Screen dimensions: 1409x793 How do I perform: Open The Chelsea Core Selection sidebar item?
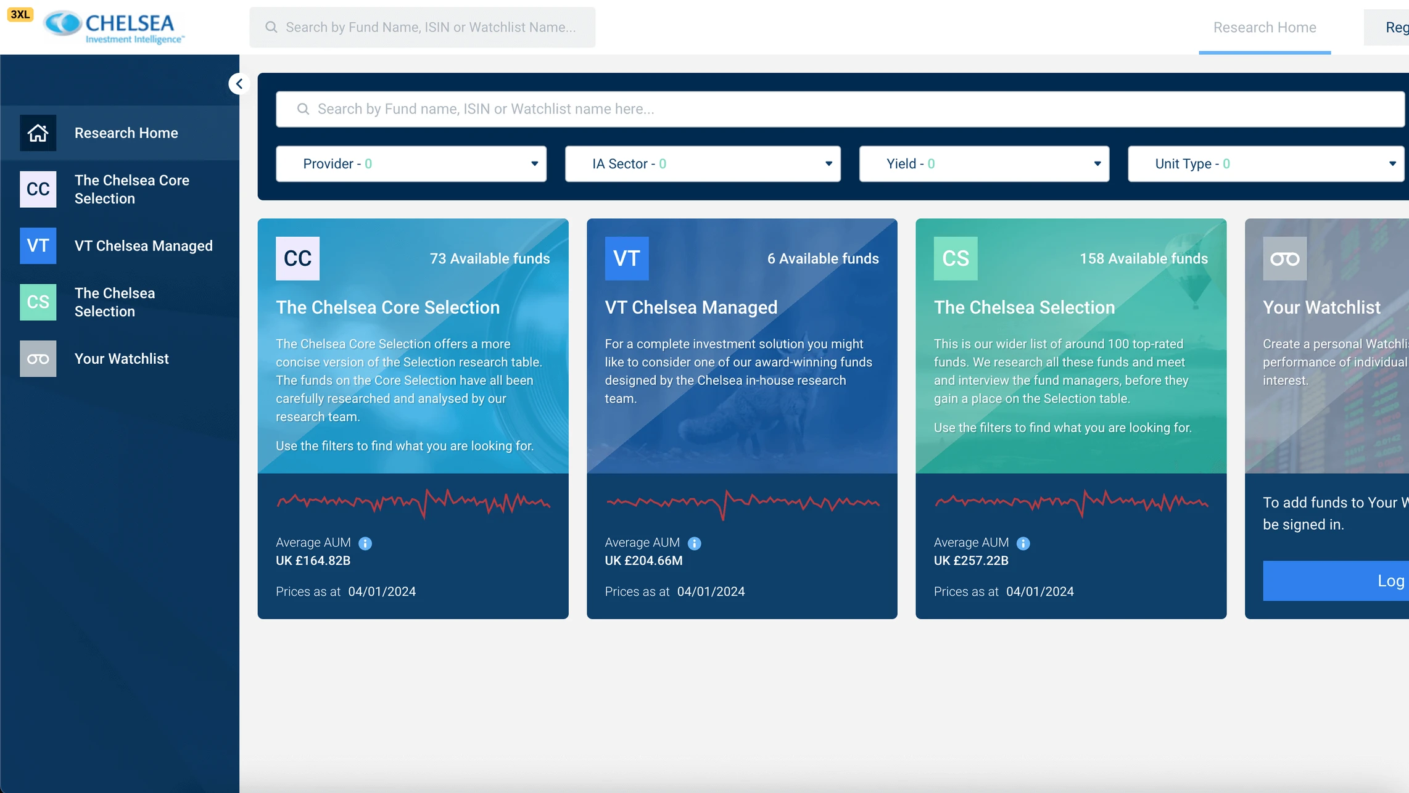coord(120,189)
